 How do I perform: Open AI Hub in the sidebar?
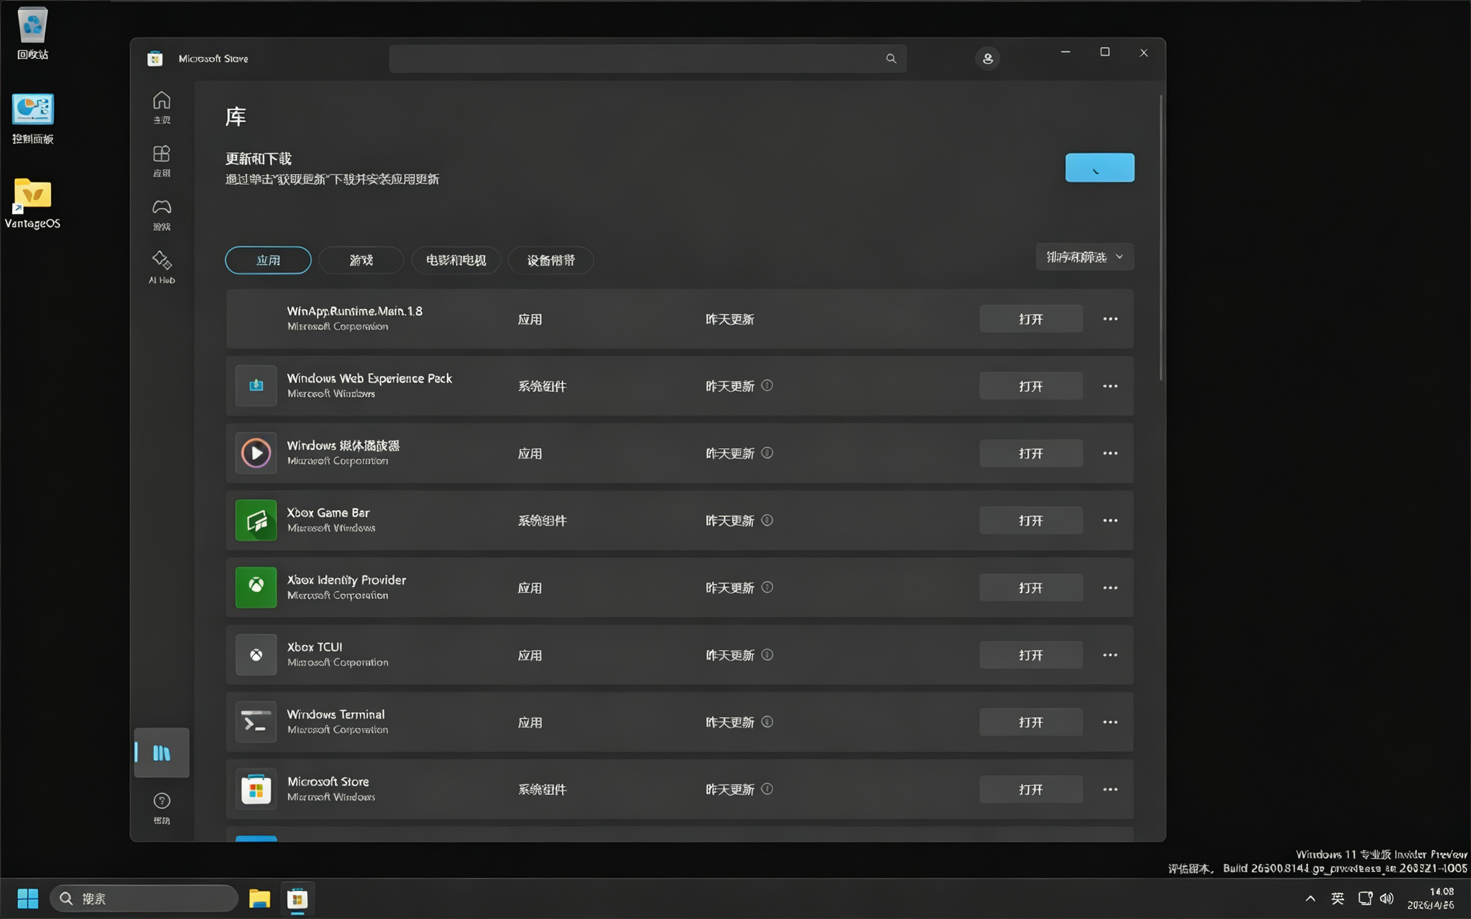pyautogui.click(x=161, y=268)
